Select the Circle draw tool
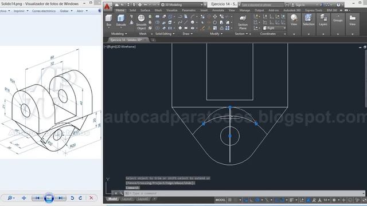The image size is (367, 206). (x=193, y=22)
